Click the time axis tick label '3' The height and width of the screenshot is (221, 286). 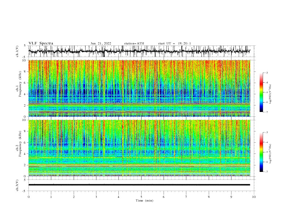point(96,197)
